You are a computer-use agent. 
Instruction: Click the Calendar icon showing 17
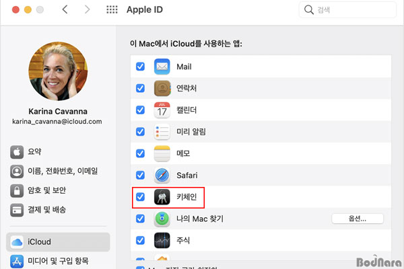tap(162, 110)
